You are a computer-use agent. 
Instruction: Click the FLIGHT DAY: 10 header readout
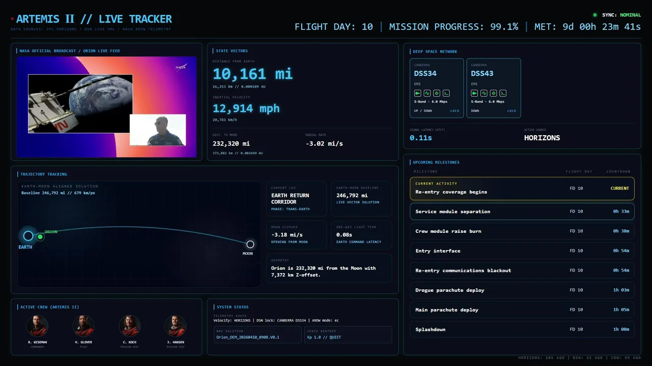click(x=334, y=27)
